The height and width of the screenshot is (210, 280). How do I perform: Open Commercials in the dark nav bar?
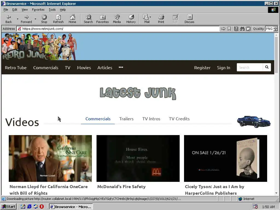(x=46, y=68)
